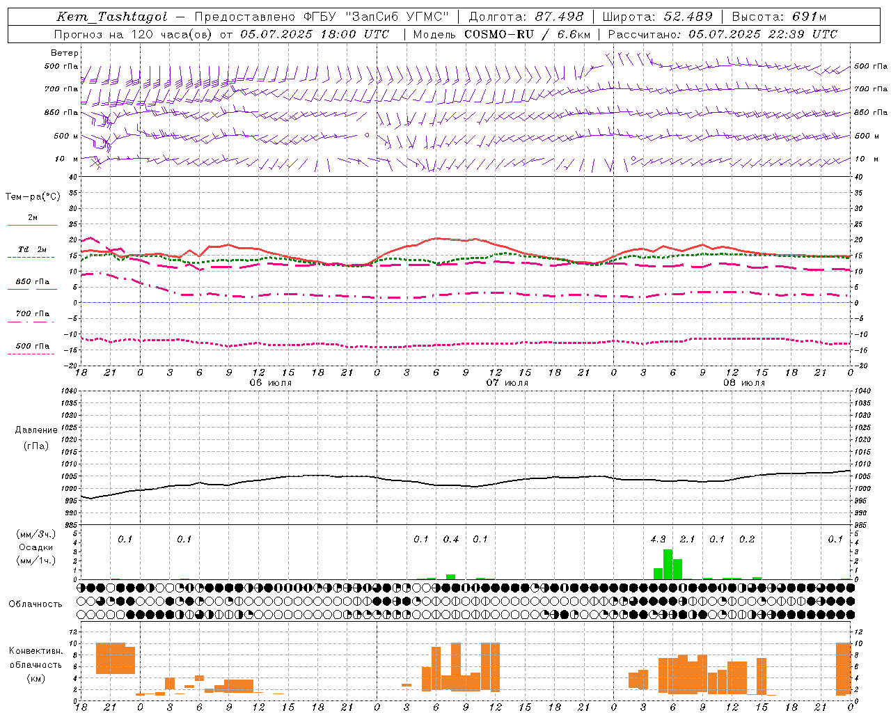This screenshot has width=891, height=713.
Task: Click the tallest green precipitation bar
Action: [668, 565]
